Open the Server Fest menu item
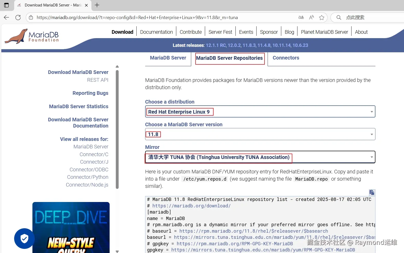Screen dimensions: 404x253 coord(220,32)
